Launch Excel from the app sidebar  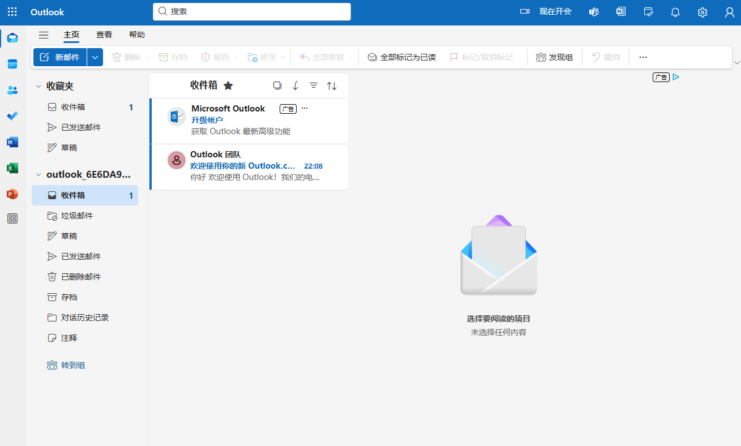coord(12,168)
